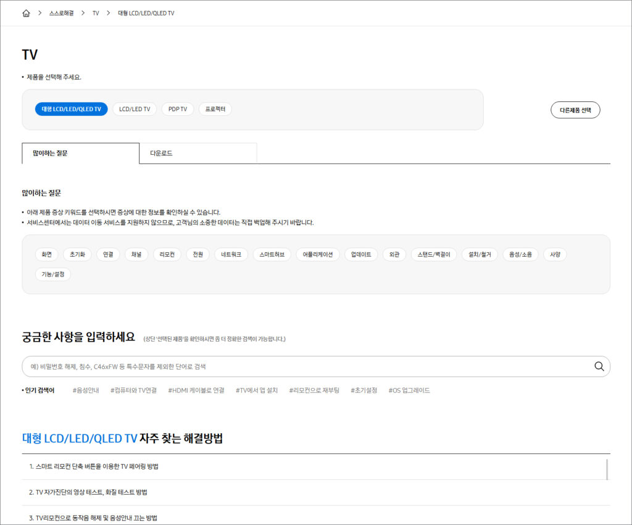632x525 pixels.
Task: Go to 스스로해결 in the breadcrumb
Action: click(x=61, y=13)
